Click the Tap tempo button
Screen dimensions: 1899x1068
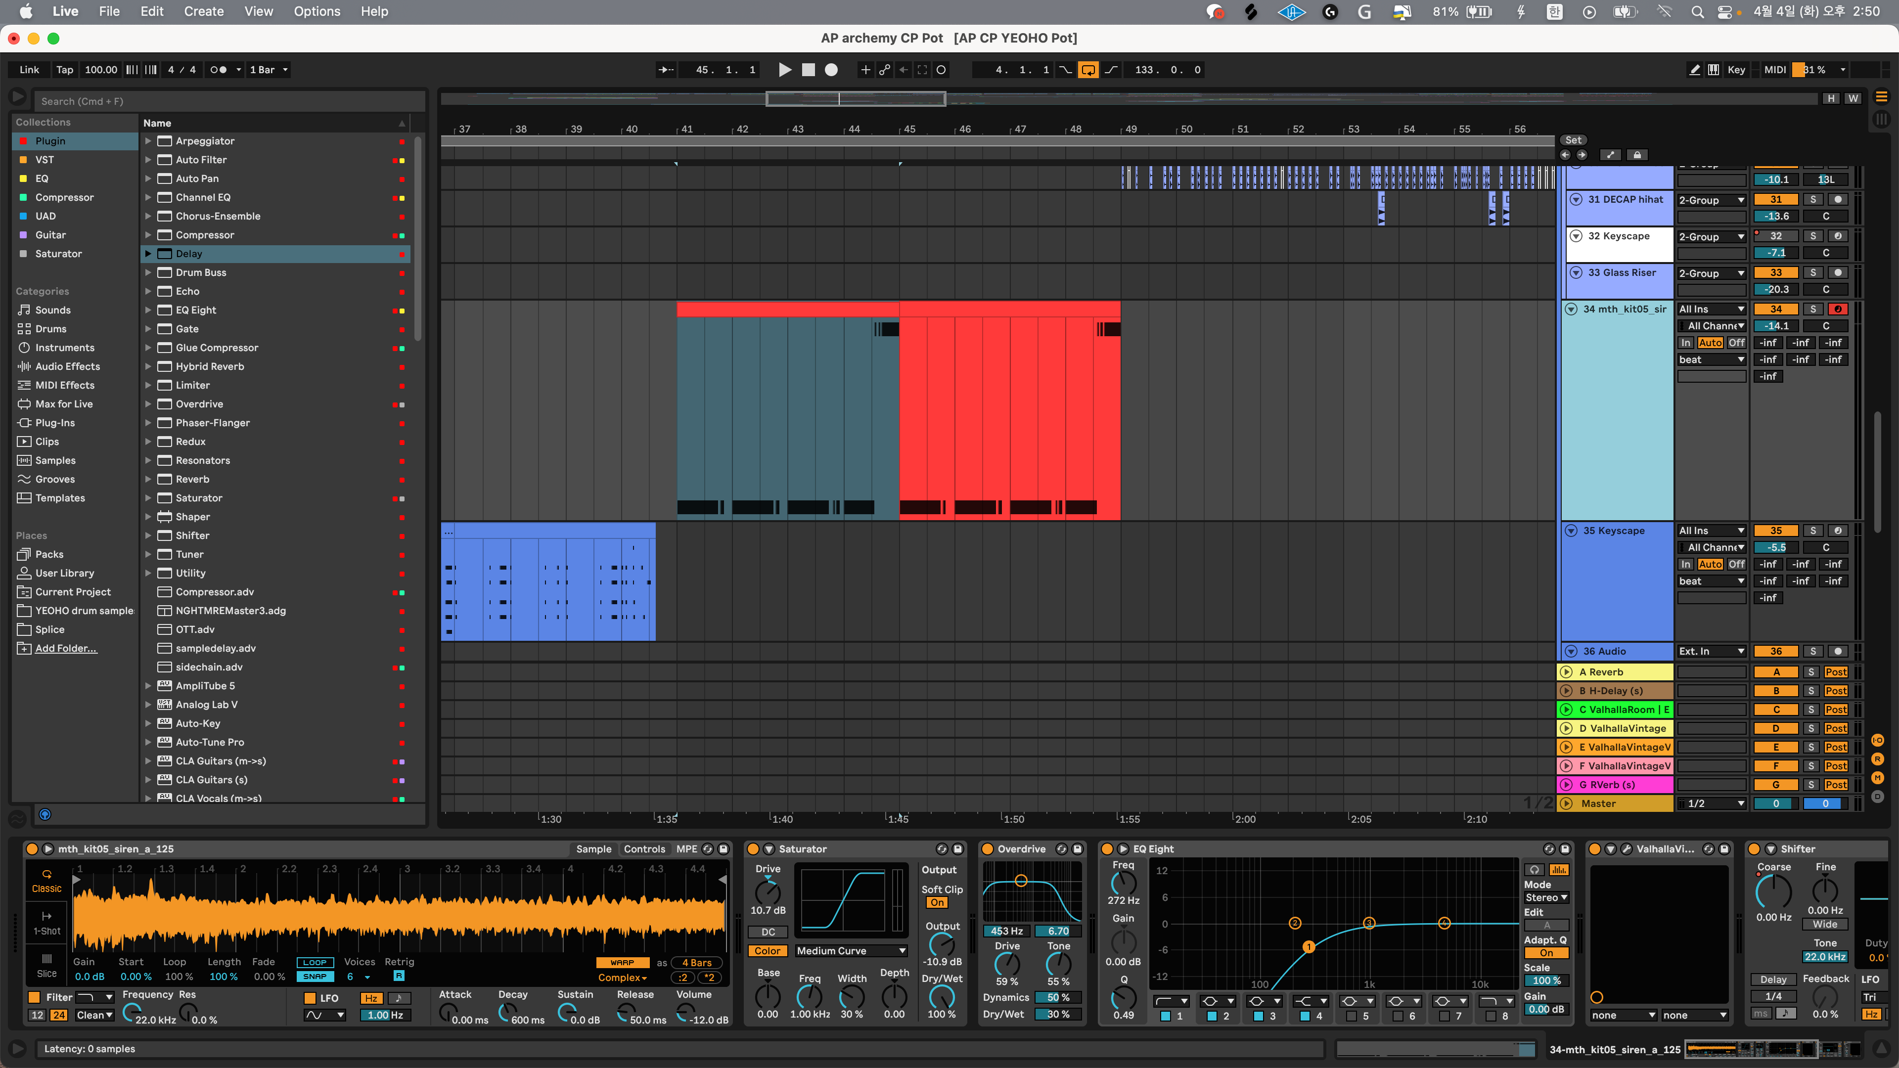pos(65,70)
